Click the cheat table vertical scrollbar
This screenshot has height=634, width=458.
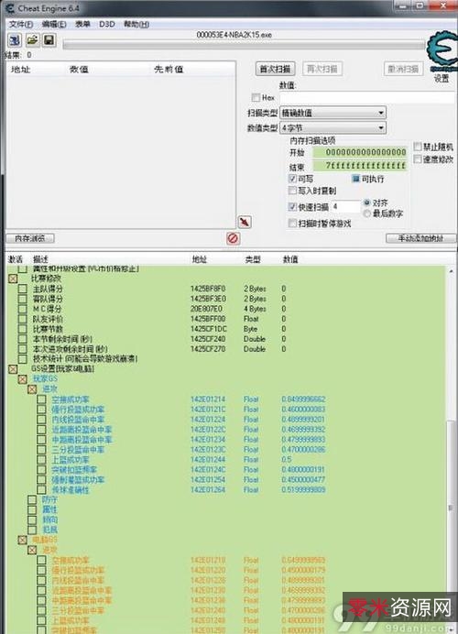coord(452,506)
